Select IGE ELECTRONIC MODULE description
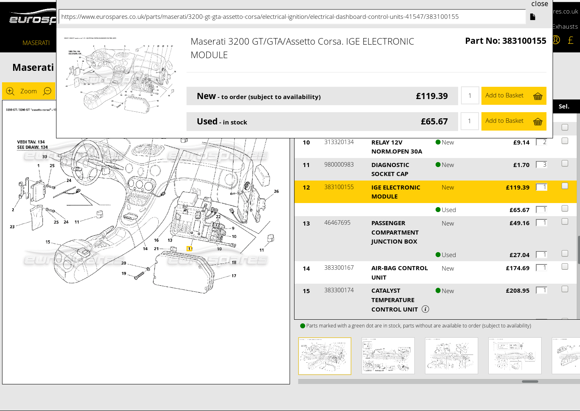This screenshot has width=580, height=411. (x=396, y=192)
